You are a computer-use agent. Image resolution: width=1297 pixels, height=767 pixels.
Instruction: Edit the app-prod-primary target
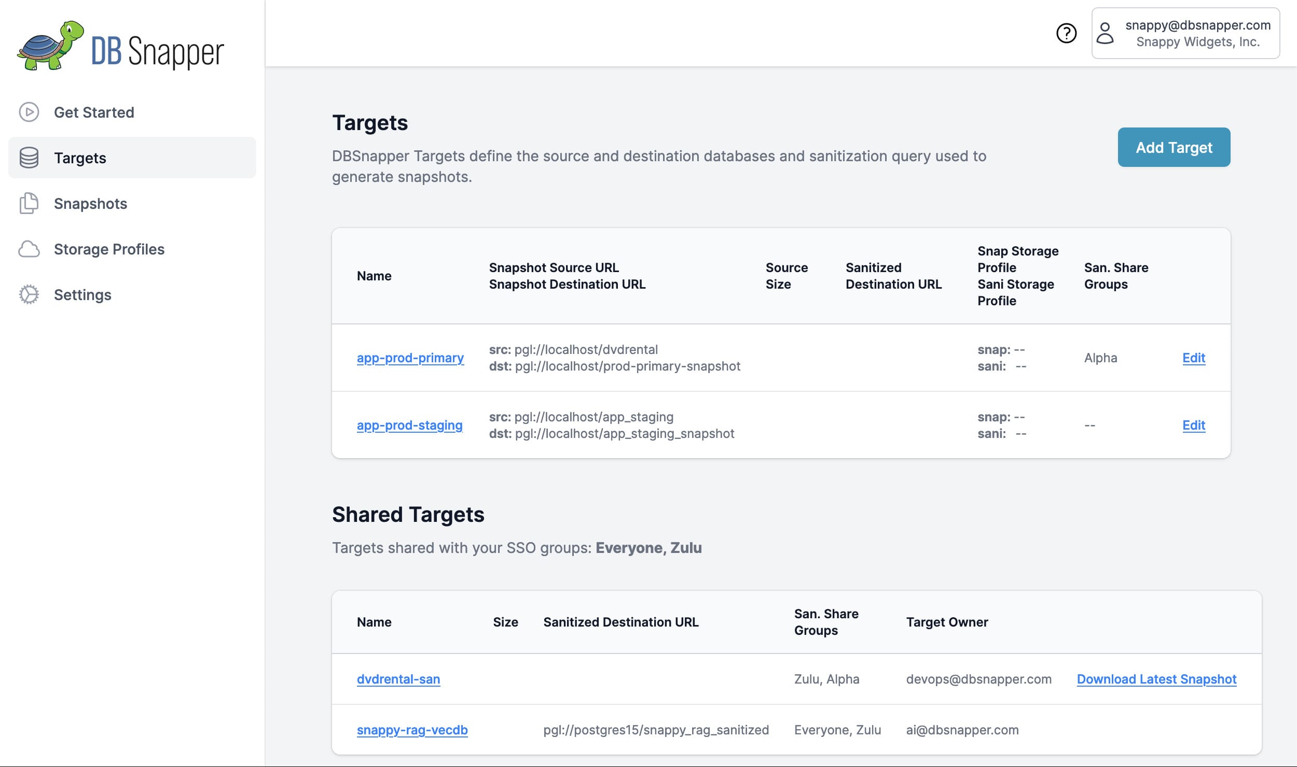(1194, 358)
